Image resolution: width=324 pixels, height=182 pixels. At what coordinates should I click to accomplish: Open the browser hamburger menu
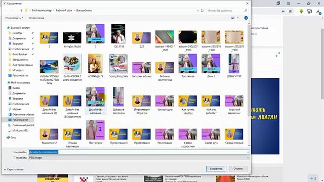coord(289,4)
